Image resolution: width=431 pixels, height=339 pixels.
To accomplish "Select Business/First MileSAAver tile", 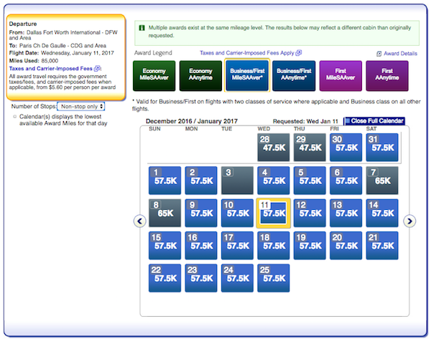I will pos(247,75).
